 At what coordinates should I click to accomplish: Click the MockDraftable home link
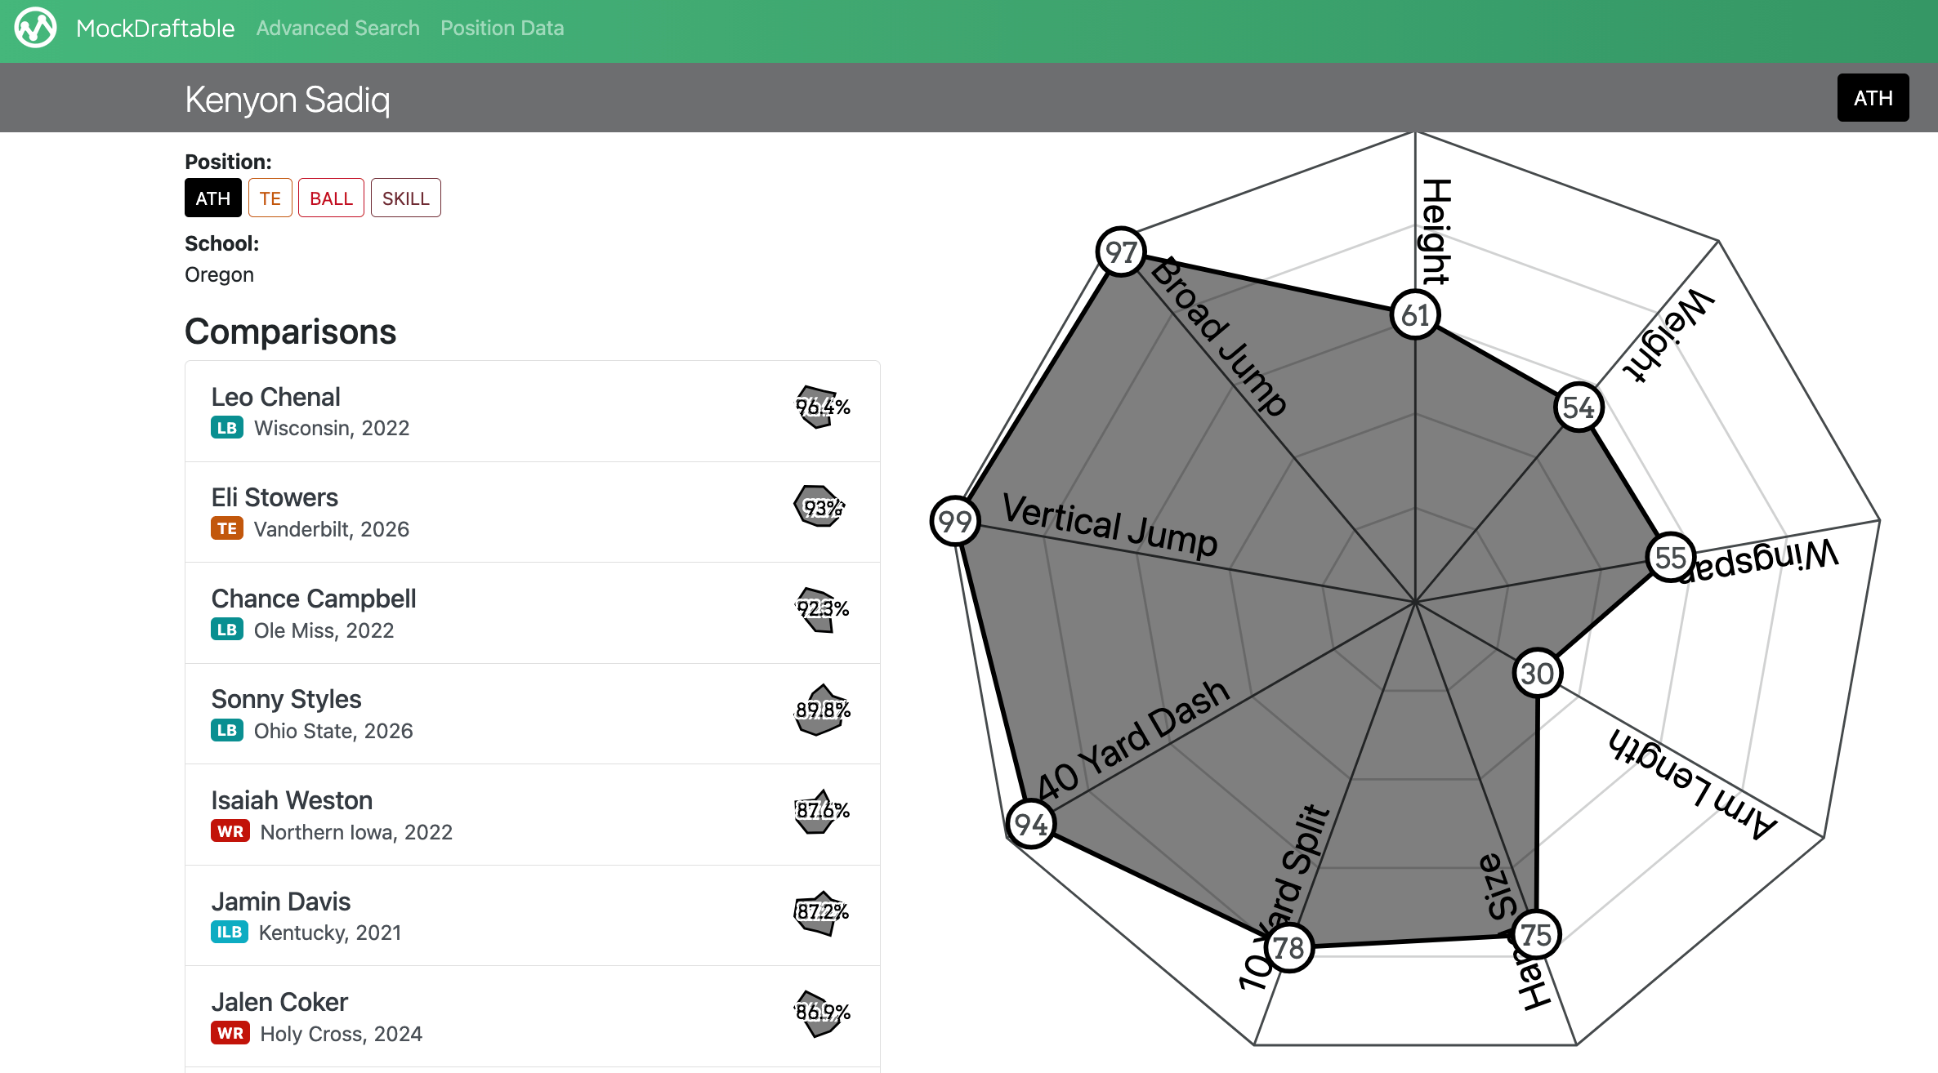155,29
